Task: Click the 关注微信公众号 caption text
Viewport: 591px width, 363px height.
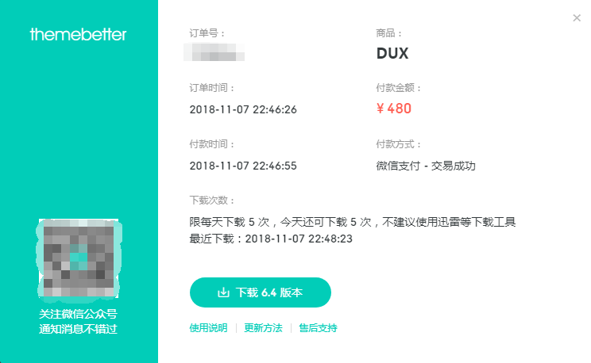Action: click(x=78, y=314)
